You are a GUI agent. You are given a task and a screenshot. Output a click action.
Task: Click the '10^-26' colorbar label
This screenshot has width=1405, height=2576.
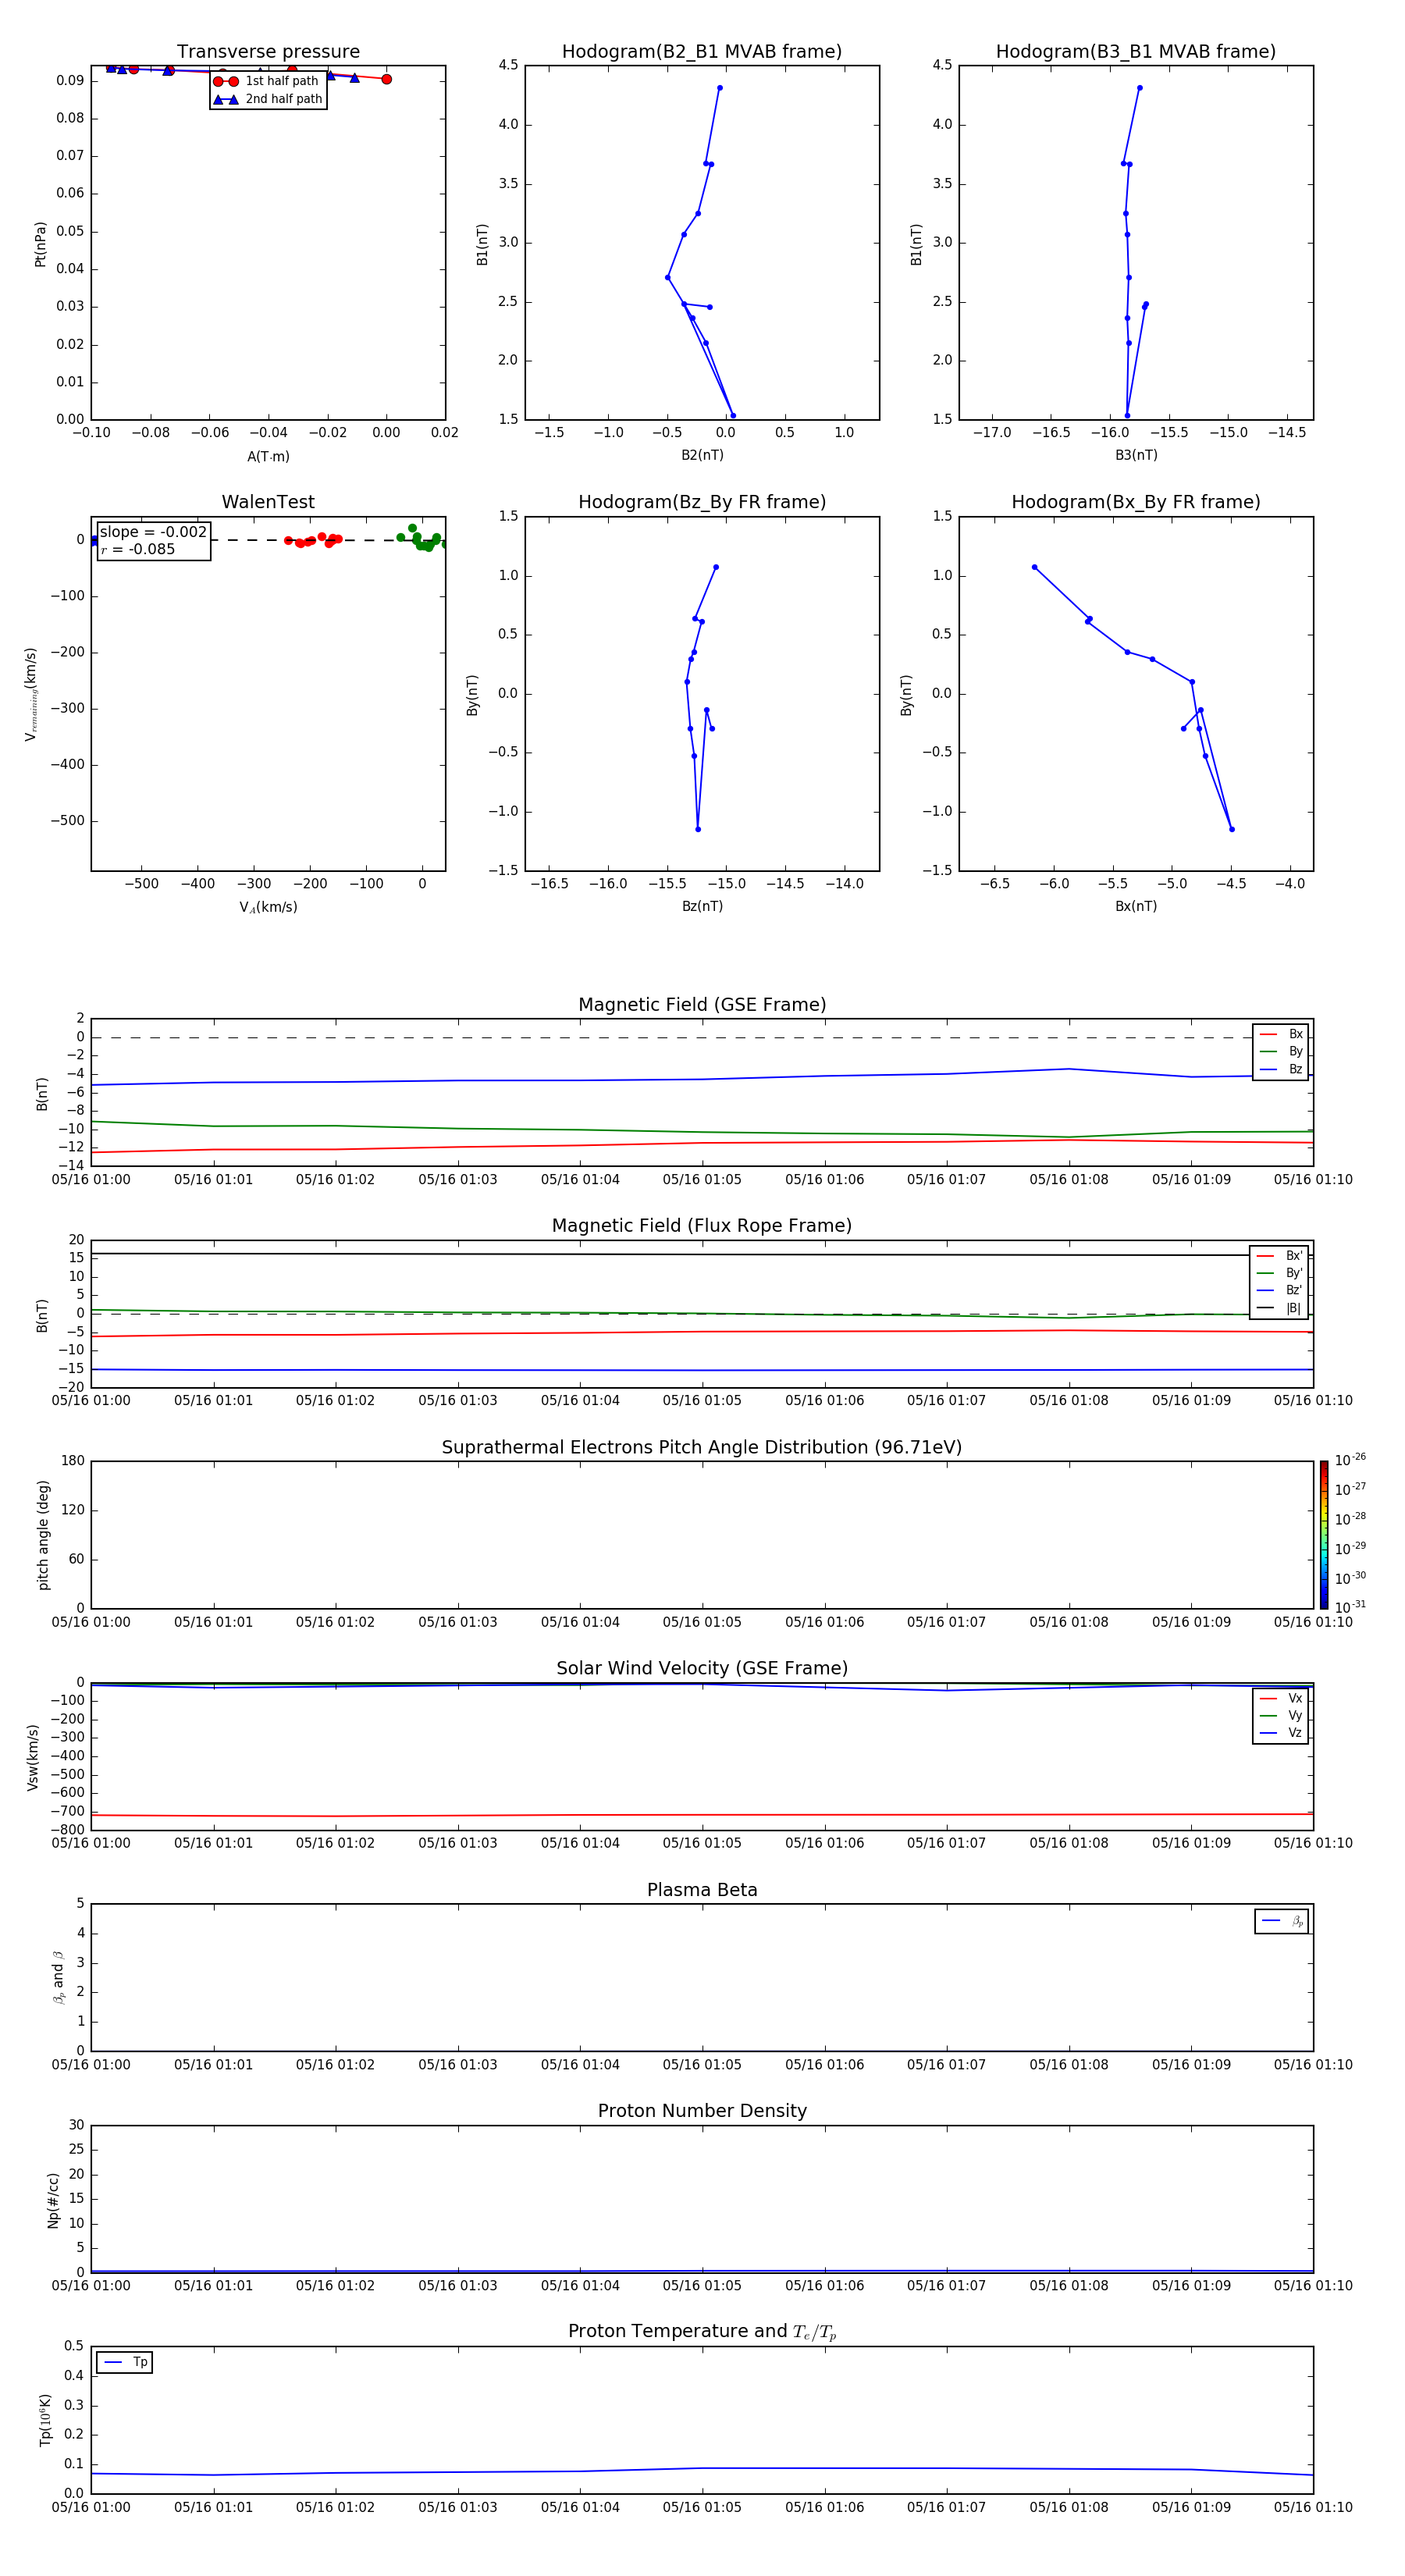(x=1350, y=1460)
